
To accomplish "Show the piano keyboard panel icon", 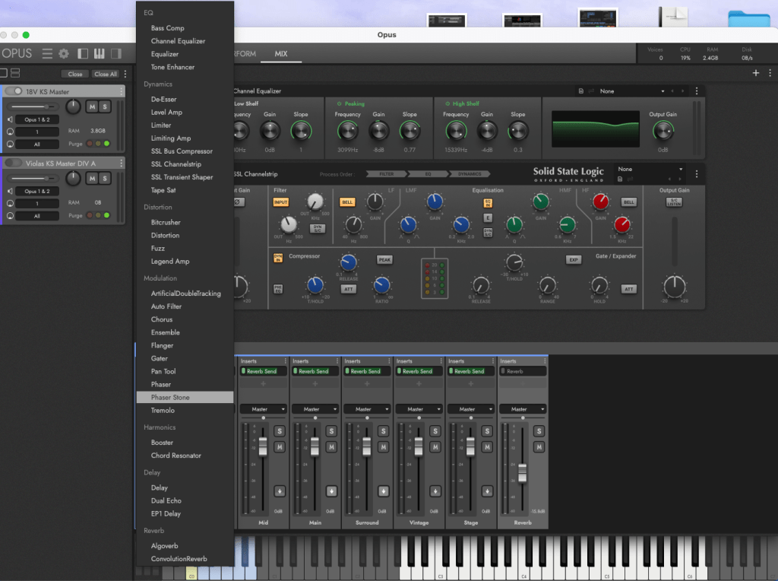I will coord(99,53).
